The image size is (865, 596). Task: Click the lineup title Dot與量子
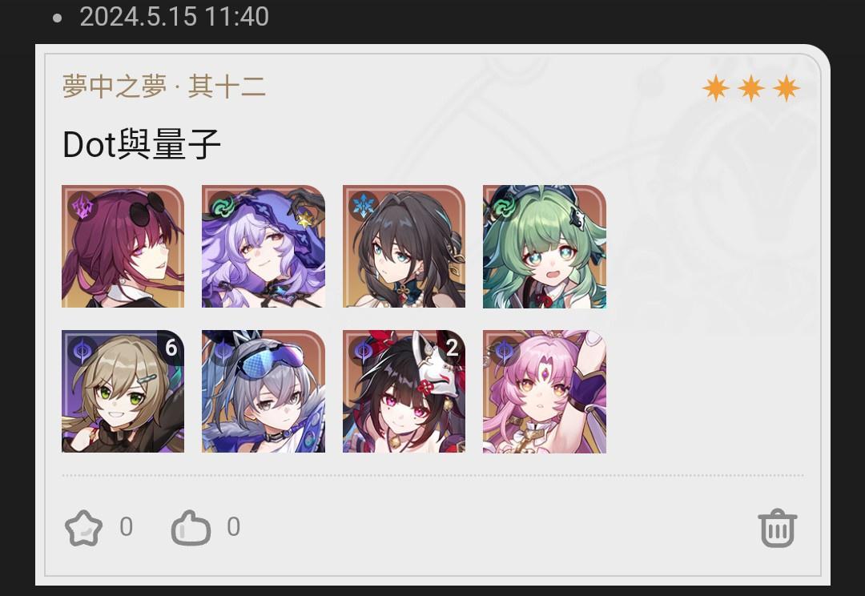click(x=142, y=144)
